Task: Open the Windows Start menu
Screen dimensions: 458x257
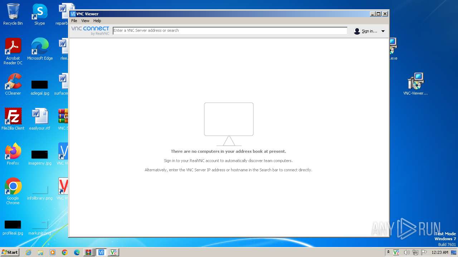Action: coord(10,252)
